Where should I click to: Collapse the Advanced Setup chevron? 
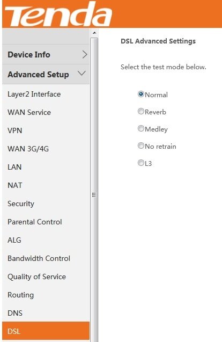pyautogui.click(x=82, y=73)
